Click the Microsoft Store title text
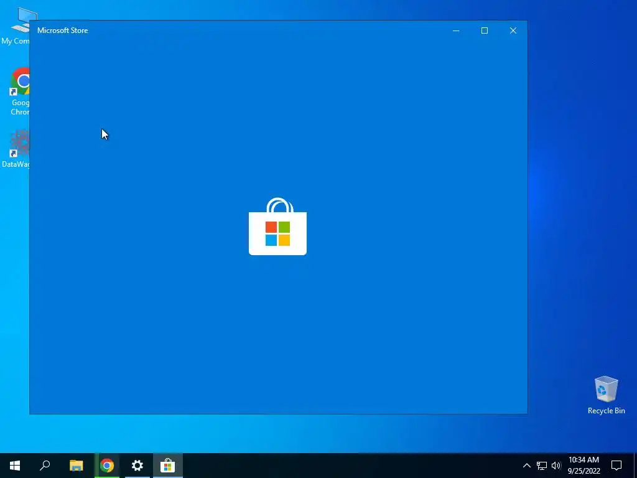The width and height of the screenshot is (637, 478). pyautogui.click(x=63, y=30)
